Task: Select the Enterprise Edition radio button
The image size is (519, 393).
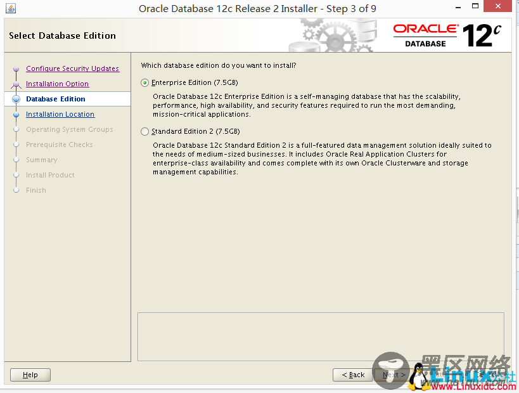Action: (144, 83)
